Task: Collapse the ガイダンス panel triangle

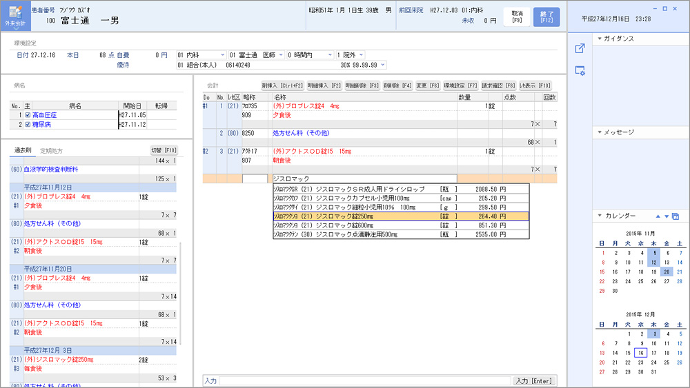Action: click(x=600, y=39)
